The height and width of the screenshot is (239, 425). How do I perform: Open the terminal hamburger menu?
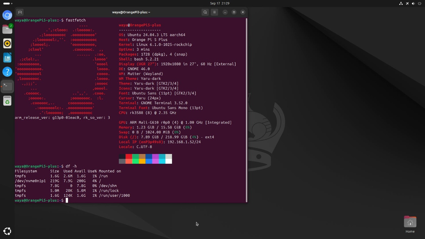point(214,12)
